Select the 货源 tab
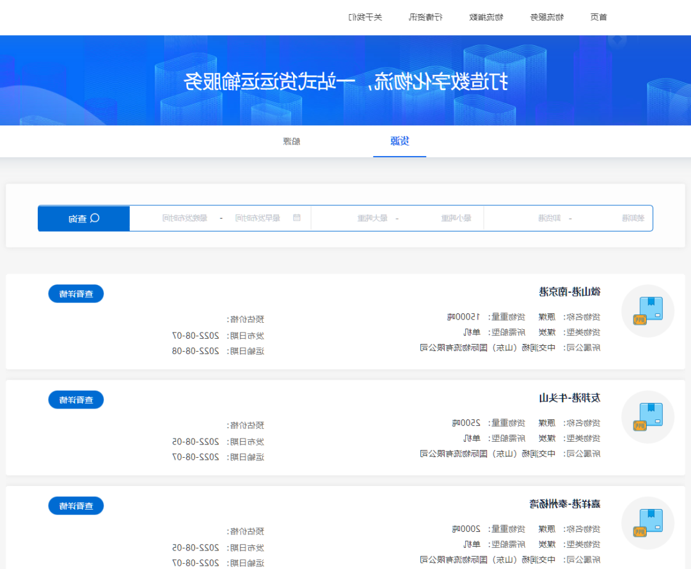The image size is (691, 569). (399, 141)
